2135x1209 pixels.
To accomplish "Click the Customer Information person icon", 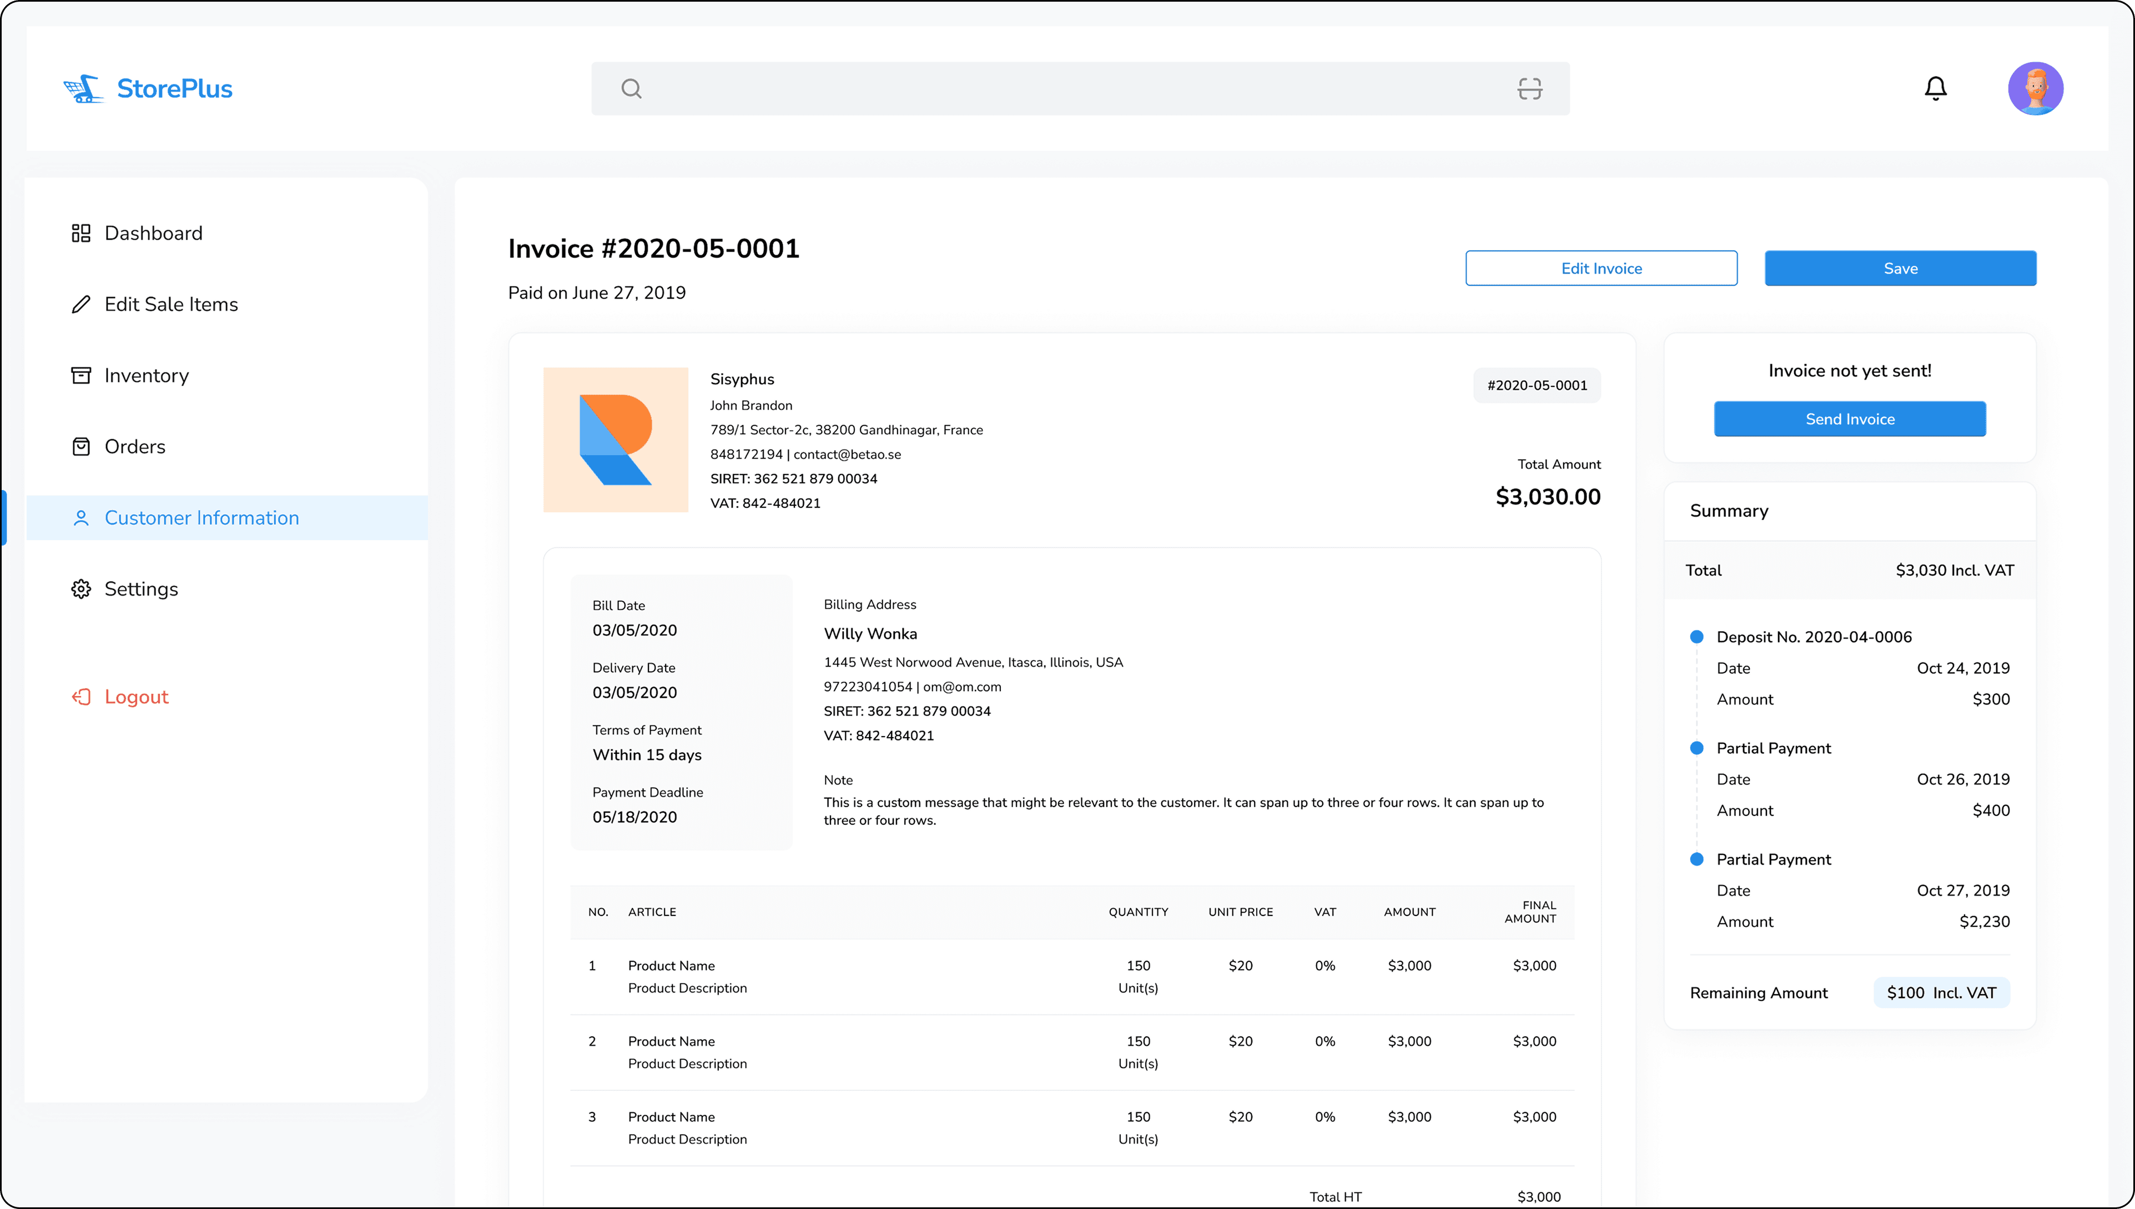I will coord(80,518).
